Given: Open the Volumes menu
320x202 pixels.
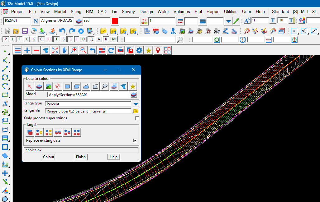Looking at the screenshot, I should [182, 11].
